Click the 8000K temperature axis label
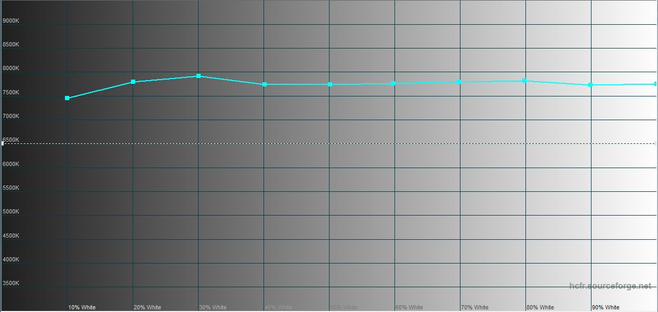Image resolution: width=658 pixels, height=312 pixels. tap(11, 68)
